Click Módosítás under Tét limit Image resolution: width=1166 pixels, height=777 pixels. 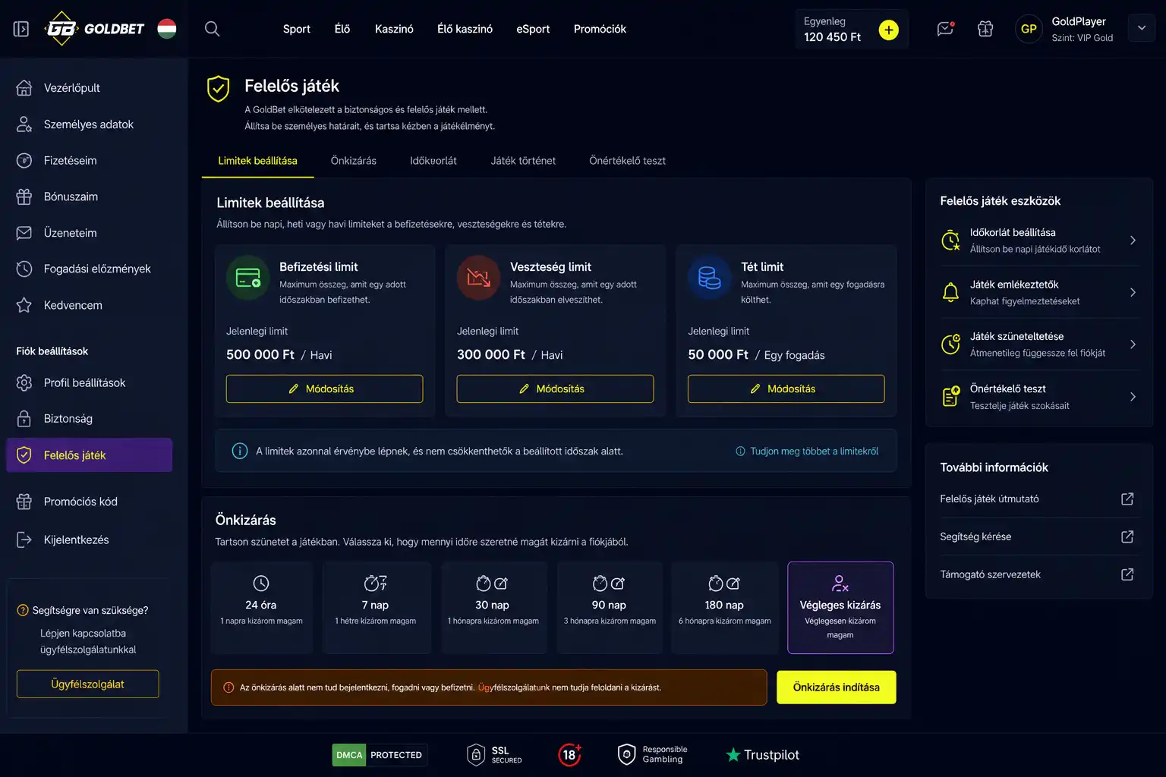pos(786,388)
